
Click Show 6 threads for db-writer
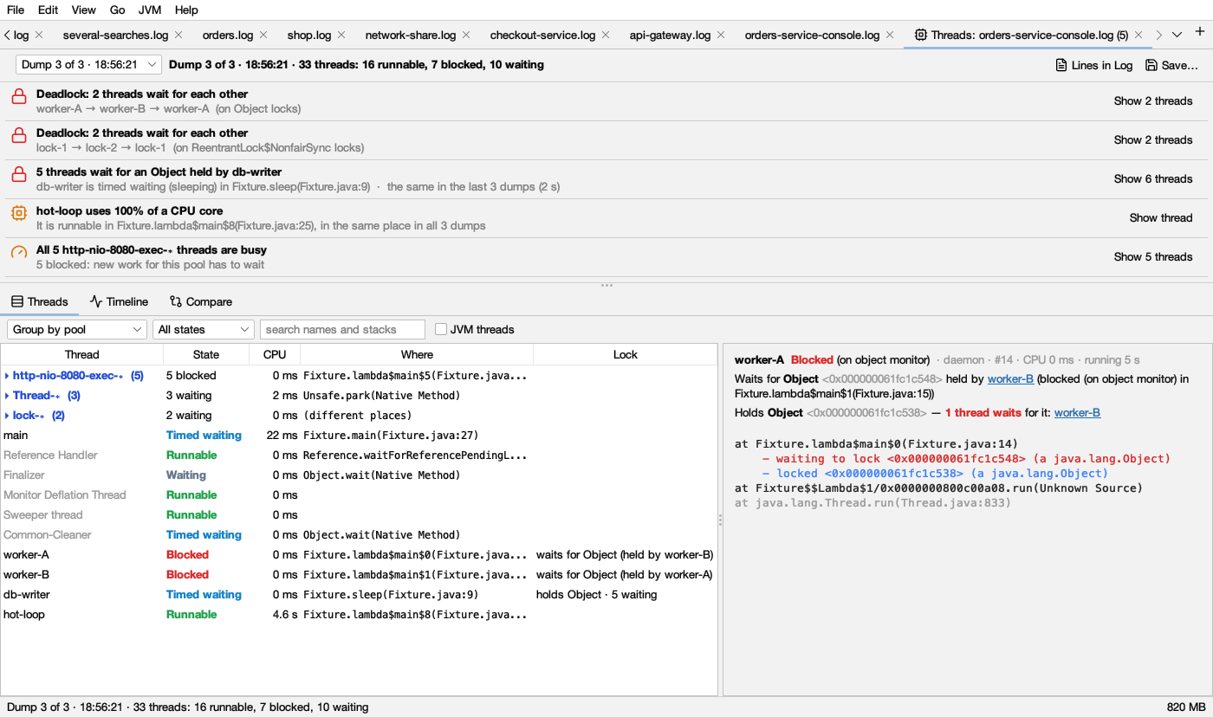pos(1153,178)
